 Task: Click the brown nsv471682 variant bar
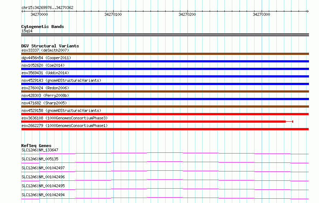[165, 107]
